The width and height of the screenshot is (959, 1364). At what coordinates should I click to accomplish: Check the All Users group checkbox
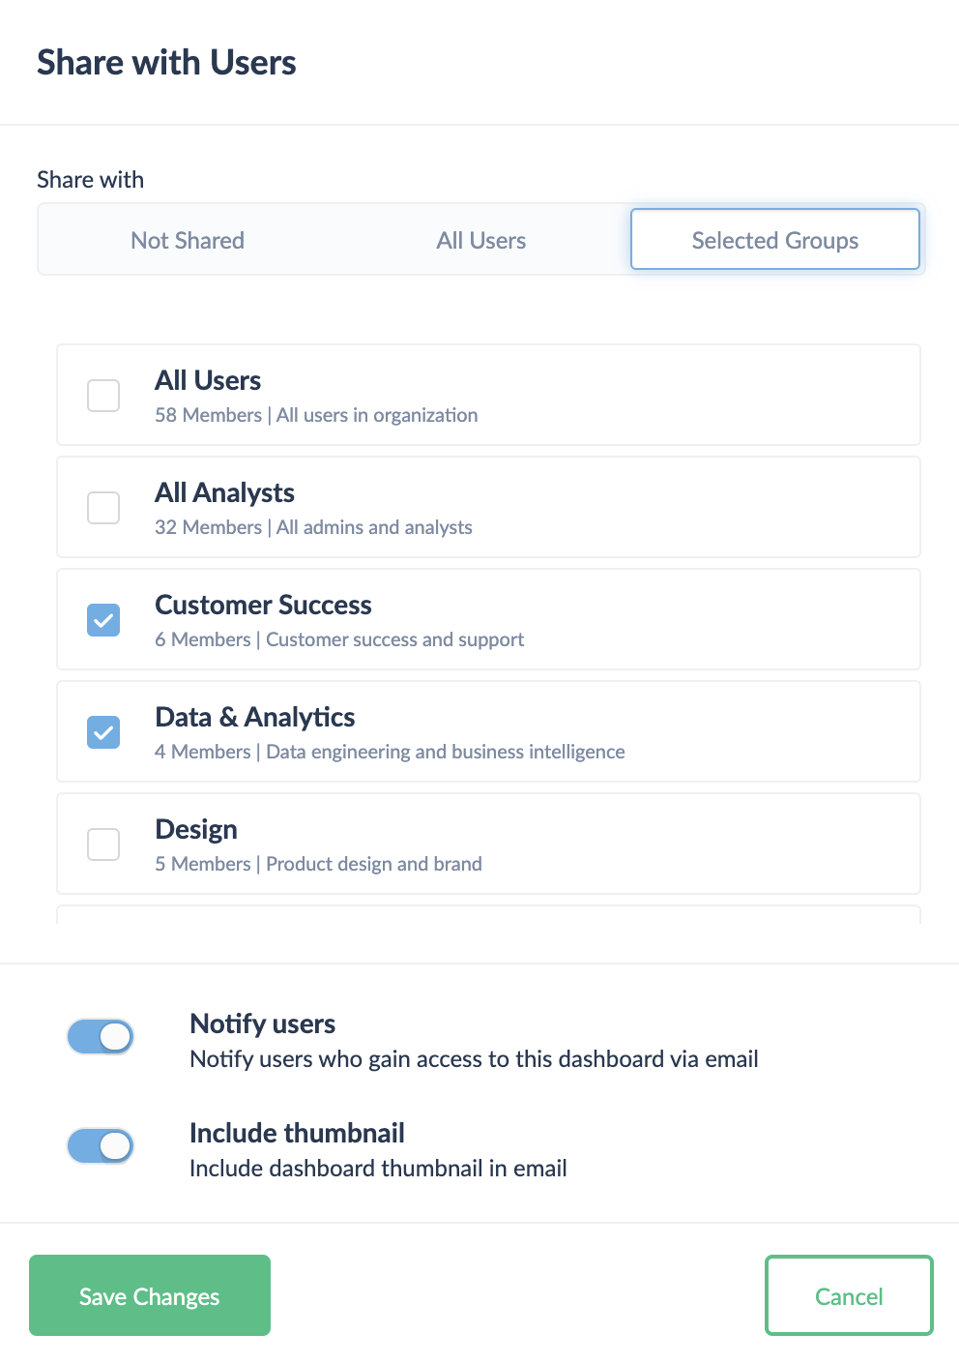pos(103,395)
